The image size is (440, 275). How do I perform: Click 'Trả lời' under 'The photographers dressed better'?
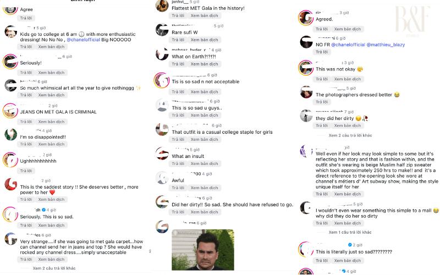pos(322,102)
